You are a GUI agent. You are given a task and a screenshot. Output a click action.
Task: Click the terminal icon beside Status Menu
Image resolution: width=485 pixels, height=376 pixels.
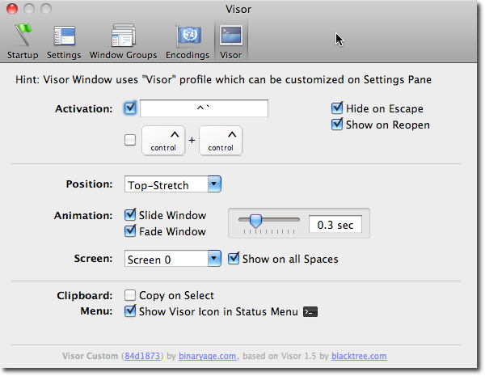(310, 311)
